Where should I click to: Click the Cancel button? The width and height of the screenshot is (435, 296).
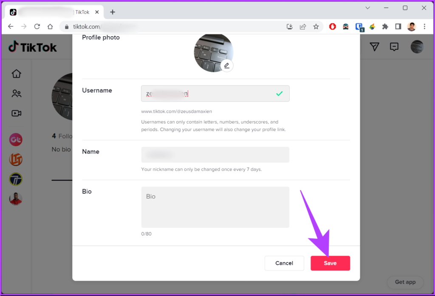point(284,263)
